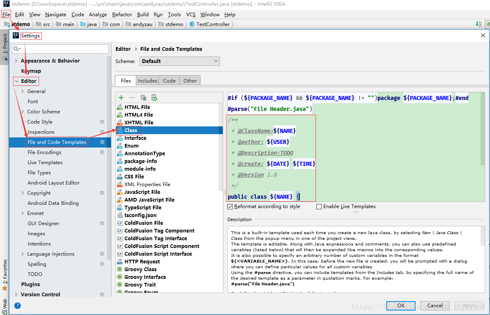Screen dimensions: 490x315
Task: Expand the Color Scheme node
Action: click(23, 112)
